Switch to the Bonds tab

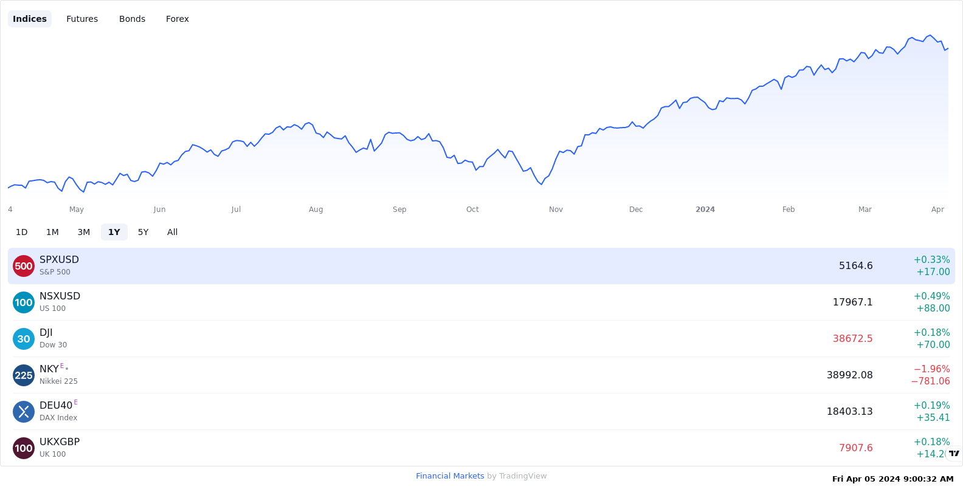click(x=132, y=19)
